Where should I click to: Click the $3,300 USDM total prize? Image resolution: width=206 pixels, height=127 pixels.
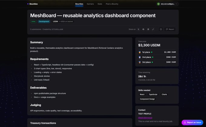click(x=149, y=45)
